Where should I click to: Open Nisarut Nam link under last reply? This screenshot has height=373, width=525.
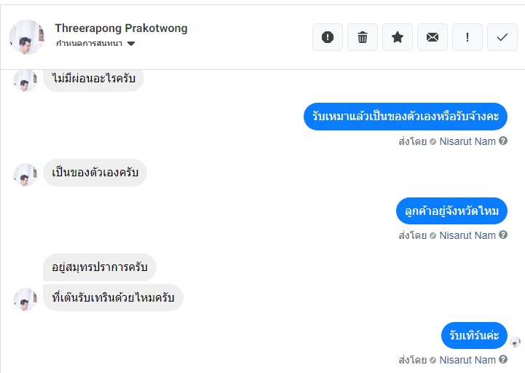[x=467, y=360]
